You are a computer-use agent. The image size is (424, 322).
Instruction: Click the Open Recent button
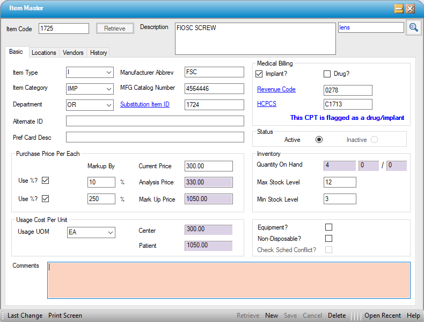coord(383,316)
